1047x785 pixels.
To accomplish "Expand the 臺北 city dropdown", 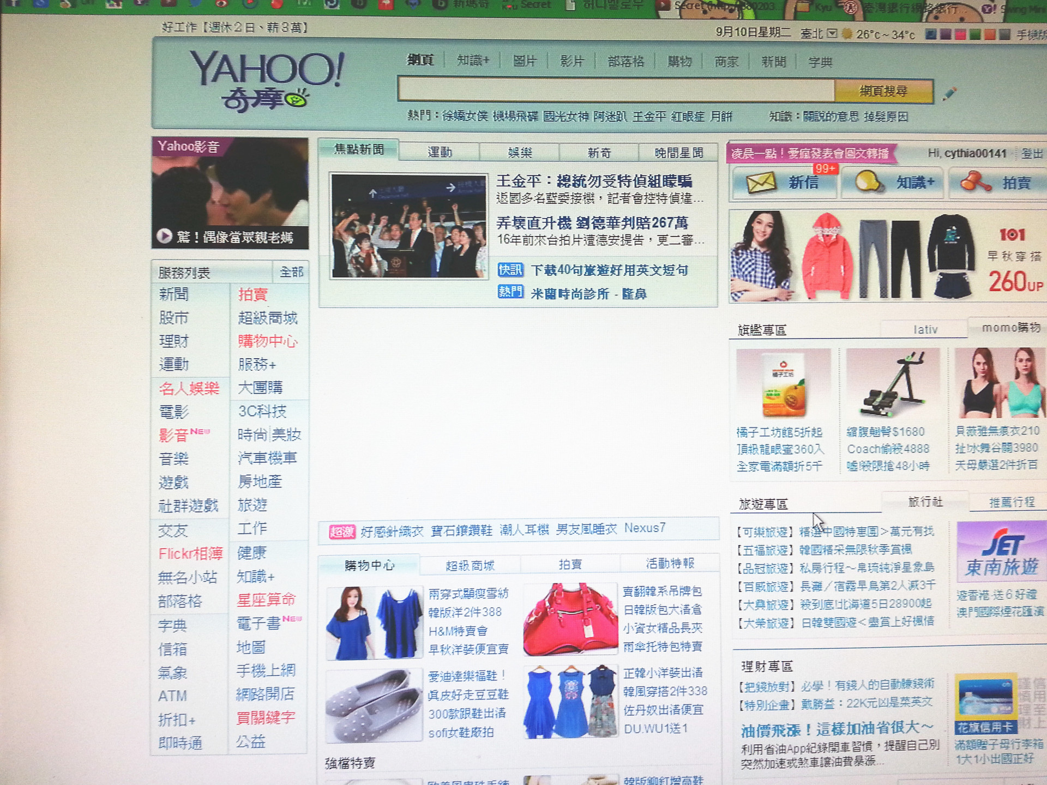I will (x=832, y=34).
